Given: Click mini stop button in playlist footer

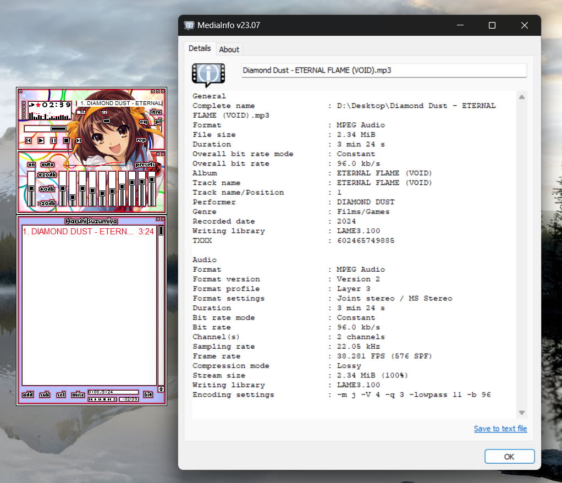Looking at the screenshot, I should [x=104, y=399].
